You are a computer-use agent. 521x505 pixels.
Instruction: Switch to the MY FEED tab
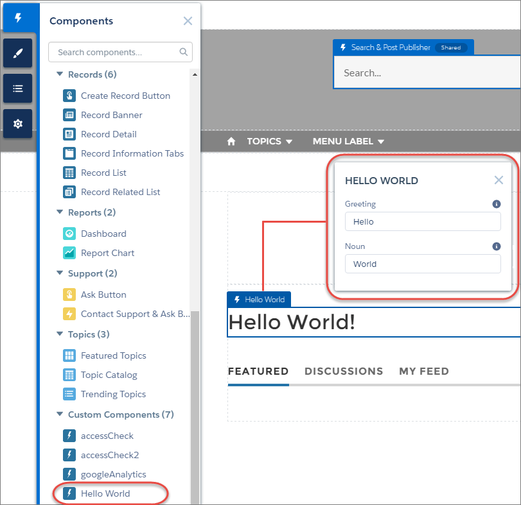(424, 372)
